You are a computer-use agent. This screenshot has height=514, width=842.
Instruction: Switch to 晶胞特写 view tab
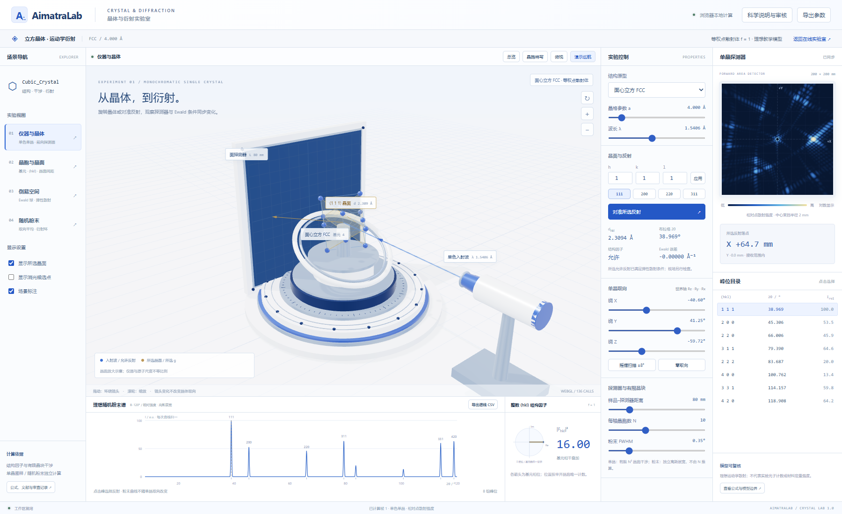pyautogui.click(x=535, y=57)
